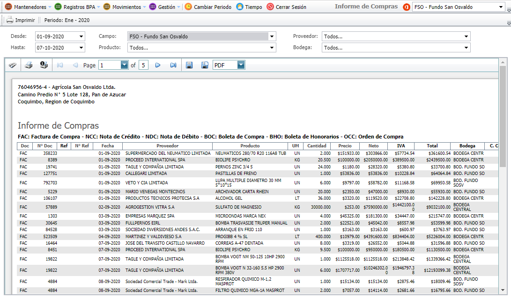Expand the Producto dropdown

pos(272,48)
